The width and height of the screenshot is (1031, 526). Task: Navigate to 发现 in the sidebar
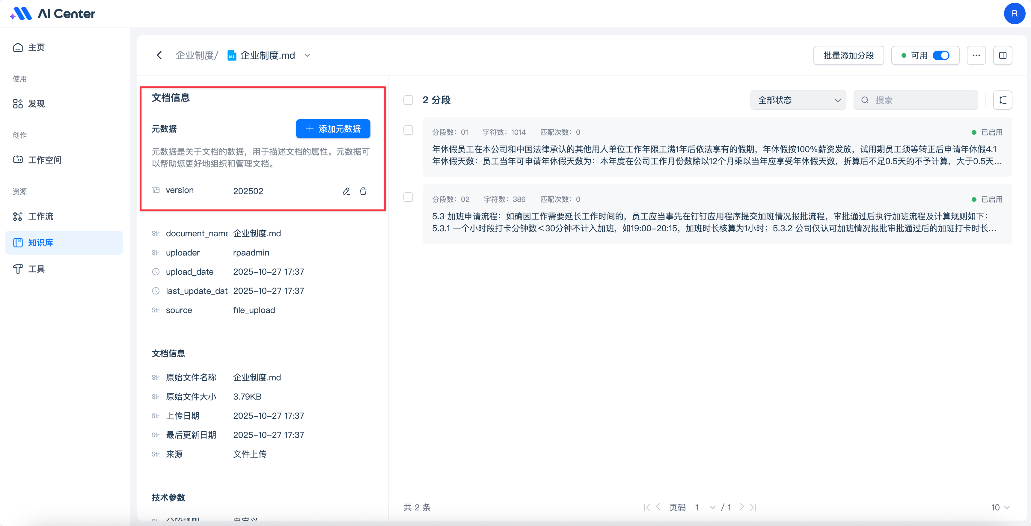[36, 104]
